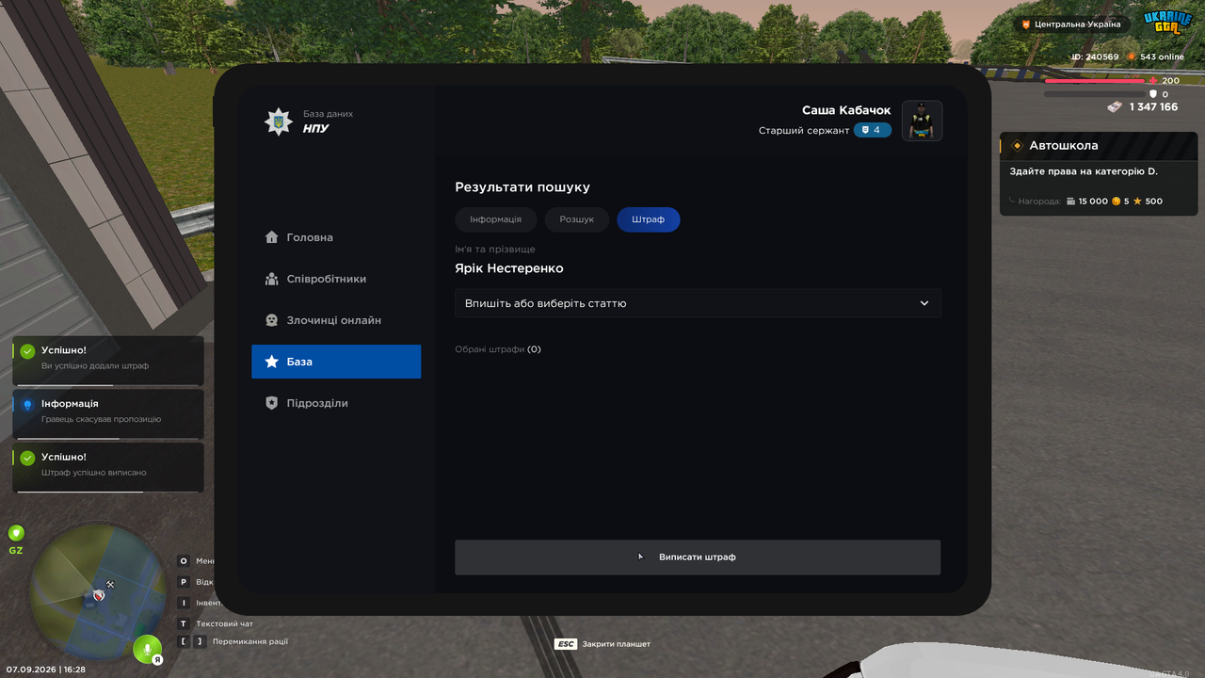Click the База даних header label
Image resolution: width=1205 pixels, height=678 pixels.
point(328,114)
